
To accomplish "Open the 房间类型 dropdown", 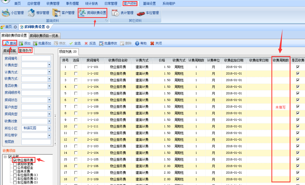I will click(x=49, y=114).
